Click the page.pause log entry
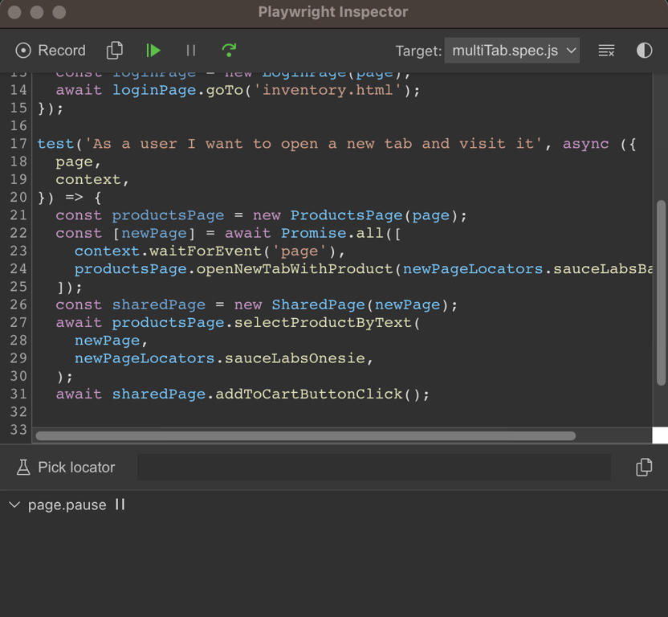Image resolution: width=668 pixels, height=617 pixels. (x=67, y=505)
